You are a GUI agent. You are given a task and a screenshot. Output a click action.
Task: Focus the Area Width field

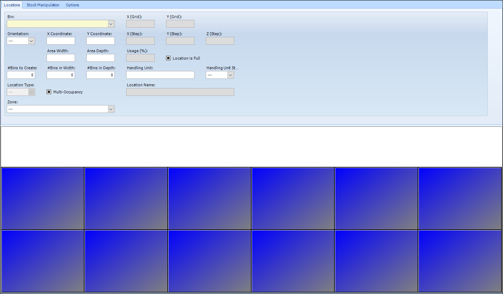click(x=61, y=58)
